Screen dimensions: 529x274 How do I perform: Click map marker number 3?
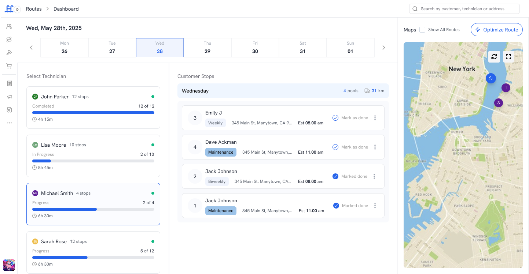(498, 103)
